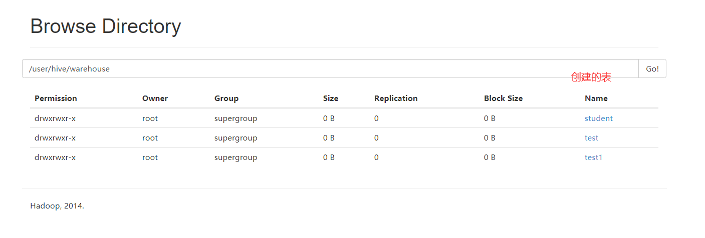Click the Browse Directory page heading
This screenshot has width=705, height=238.
click(105, 26)
